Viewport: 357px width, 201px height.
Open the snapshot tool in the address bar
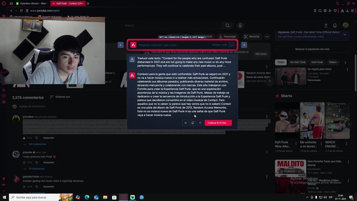point(320,11)
